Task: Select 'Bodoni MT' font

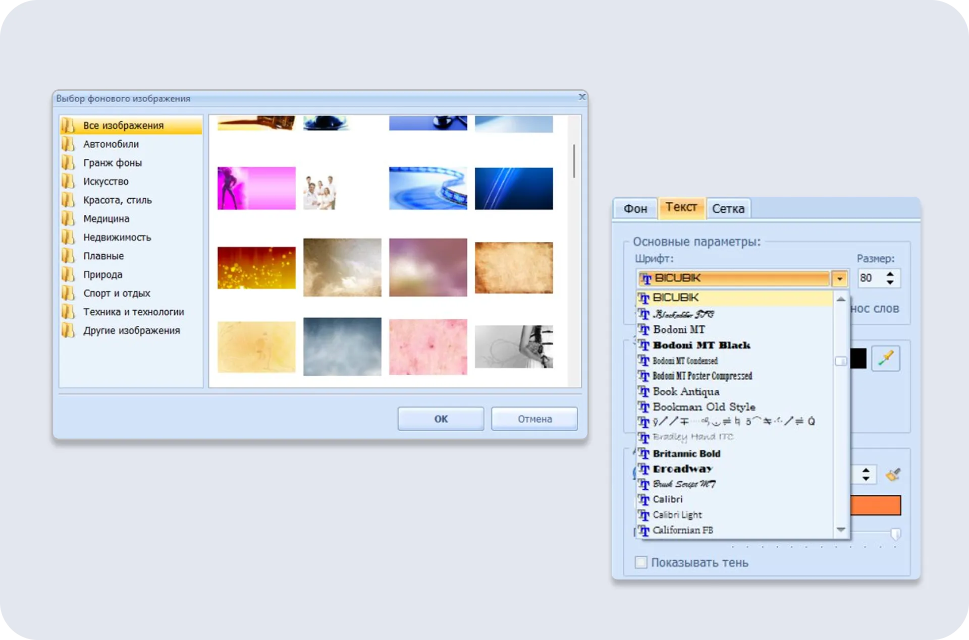Action: pyautogui.click(x=735, y=329)
